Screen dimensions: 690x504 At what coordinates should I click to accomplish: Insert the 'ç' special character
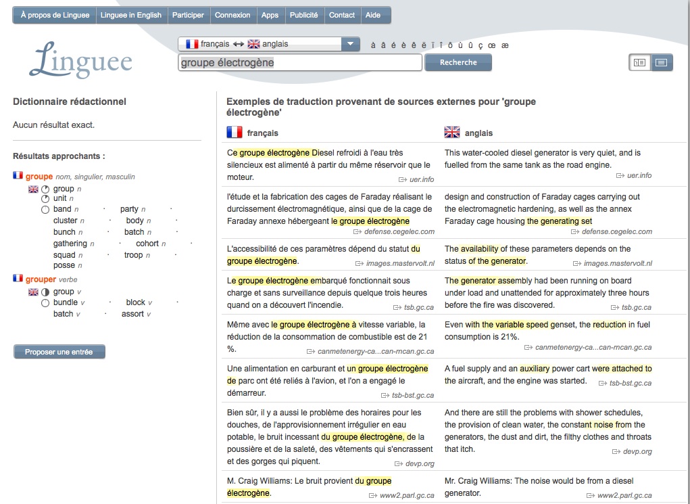pyautogui.click(x=480, y=45)
